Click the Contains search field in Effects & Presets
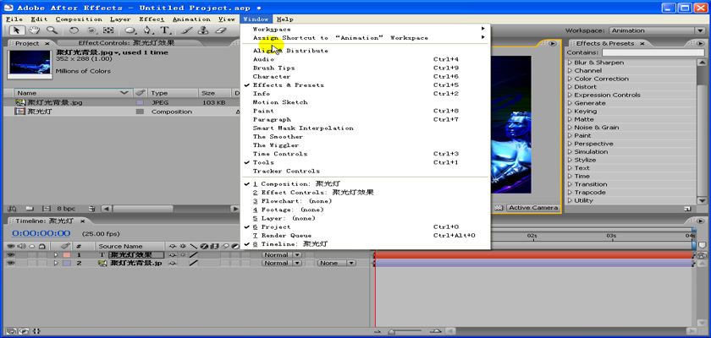711x338 pixels. pyautogui.click(x=653, y=53)
